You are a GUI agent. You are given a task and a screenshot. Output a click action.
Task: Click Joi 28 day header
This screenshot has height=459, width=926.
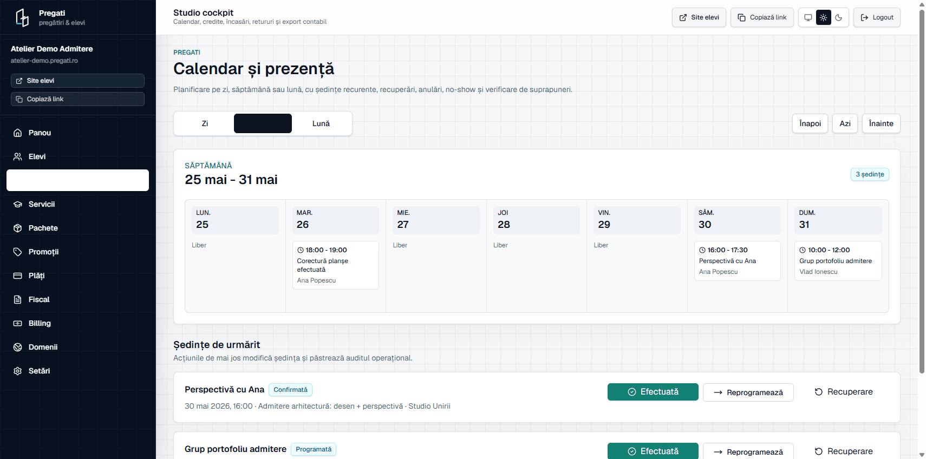click(x=537, y=220)
